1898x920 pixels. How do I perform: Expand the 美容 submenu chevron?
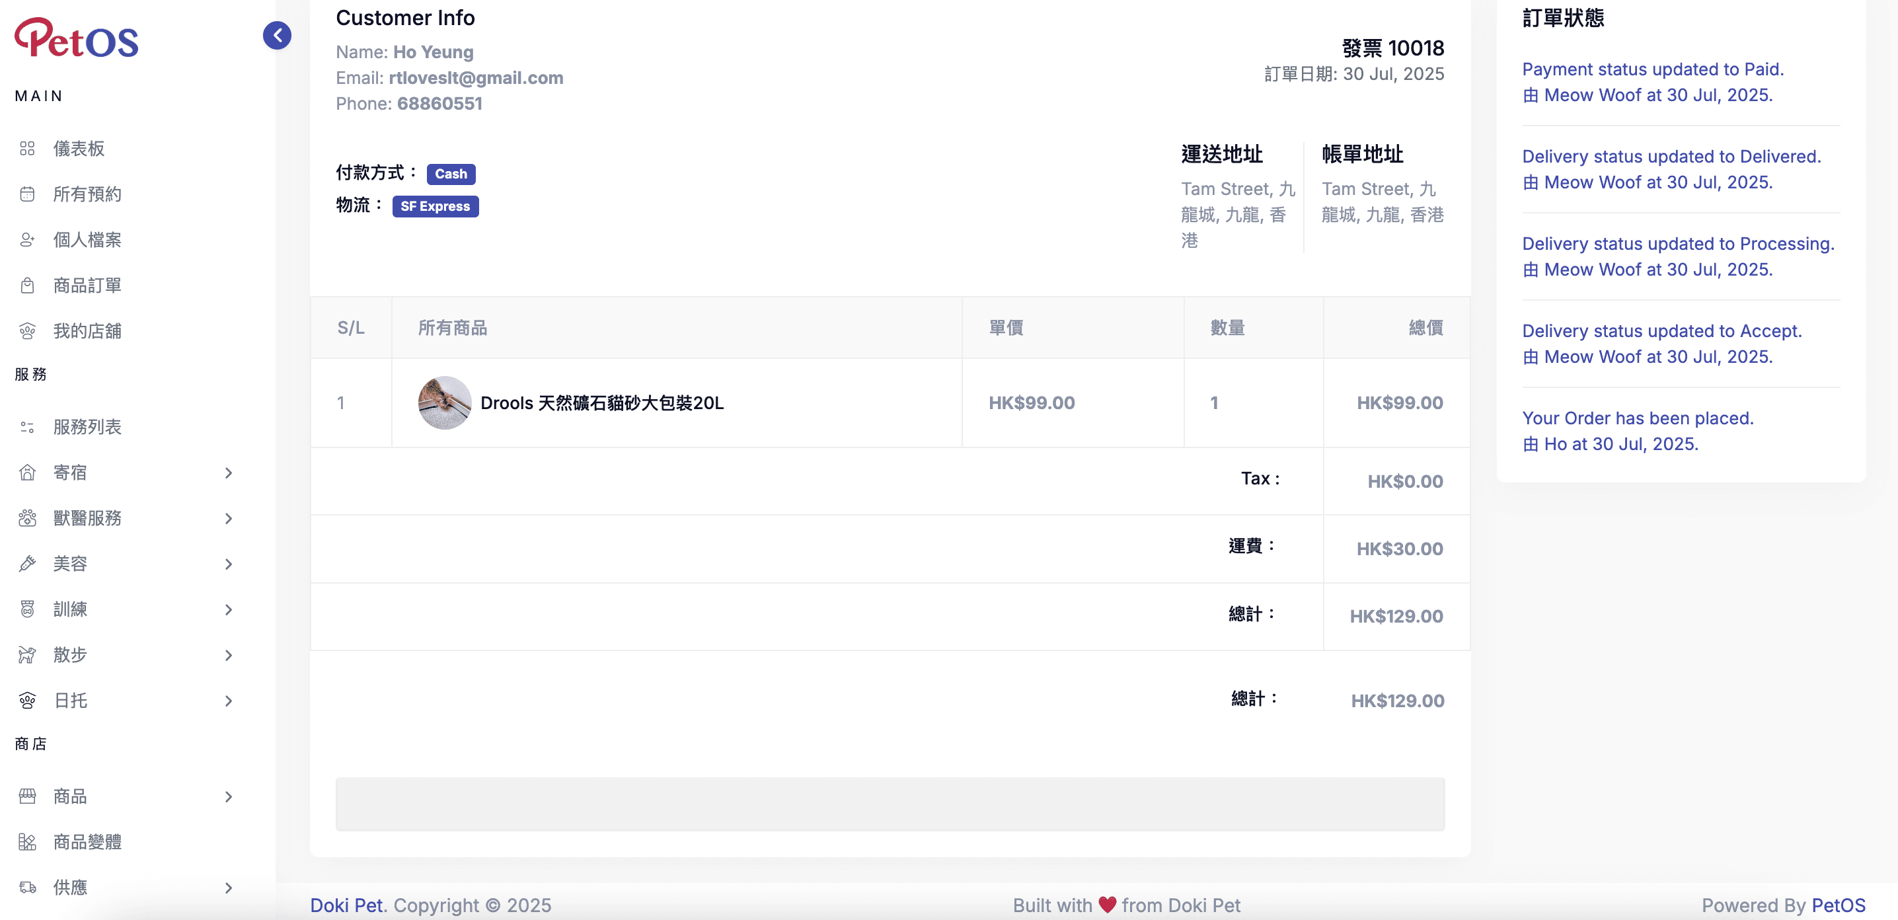pos(229,564)
